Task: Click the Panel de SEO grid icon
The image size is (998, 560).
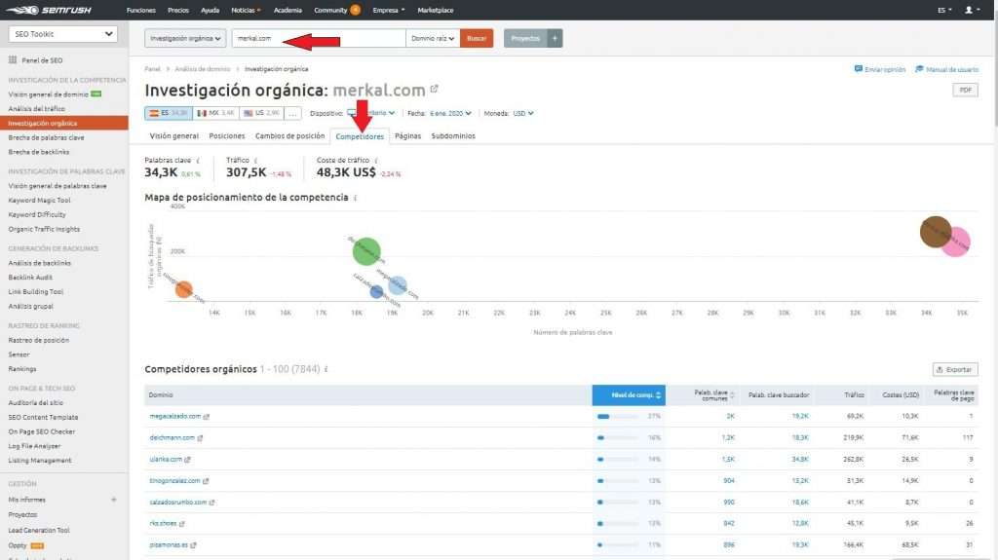Action: [12, 59]
